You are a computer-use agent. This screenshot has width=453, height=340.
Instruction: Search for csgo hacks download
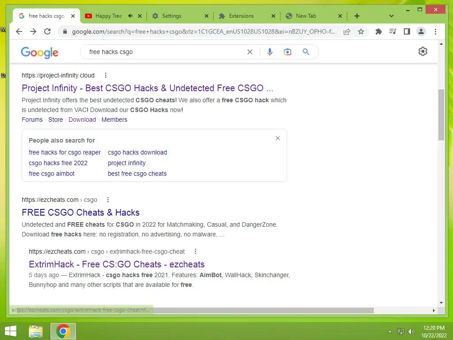[x=137, y=152]
